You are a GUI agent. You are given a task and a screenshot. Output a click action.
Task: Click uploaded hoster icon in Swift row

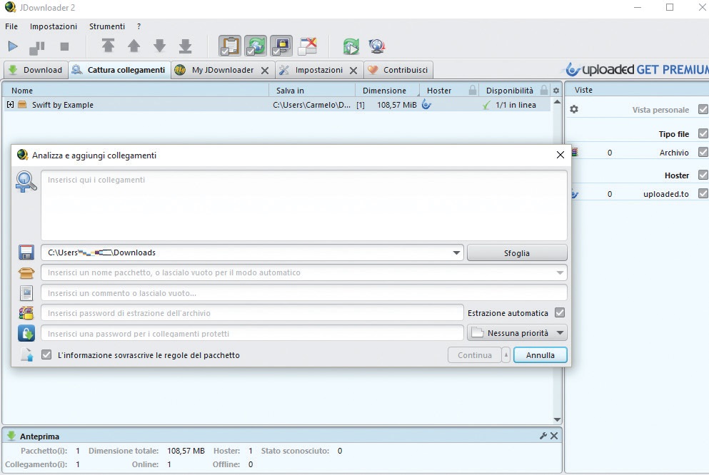(426, 105)
